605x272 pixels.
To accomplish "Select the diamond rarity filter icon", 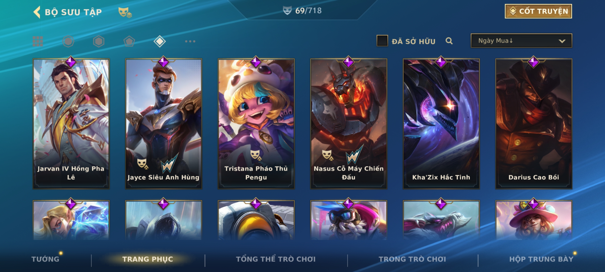I will 160,41.
